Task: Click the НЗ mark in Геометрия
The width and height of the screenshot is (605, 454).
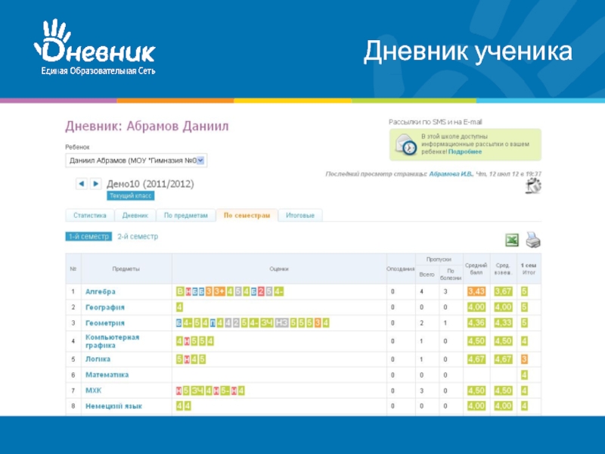Action: pos(281,323)
